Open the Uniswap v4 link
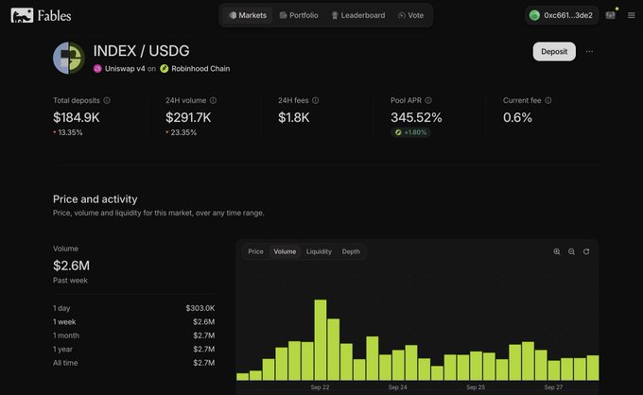The image size is (643, 395). (125, 68)
